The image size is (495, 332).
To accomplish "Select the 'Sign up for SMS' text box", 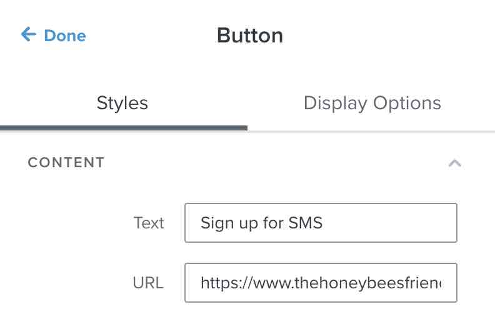I will pos(321,223).
